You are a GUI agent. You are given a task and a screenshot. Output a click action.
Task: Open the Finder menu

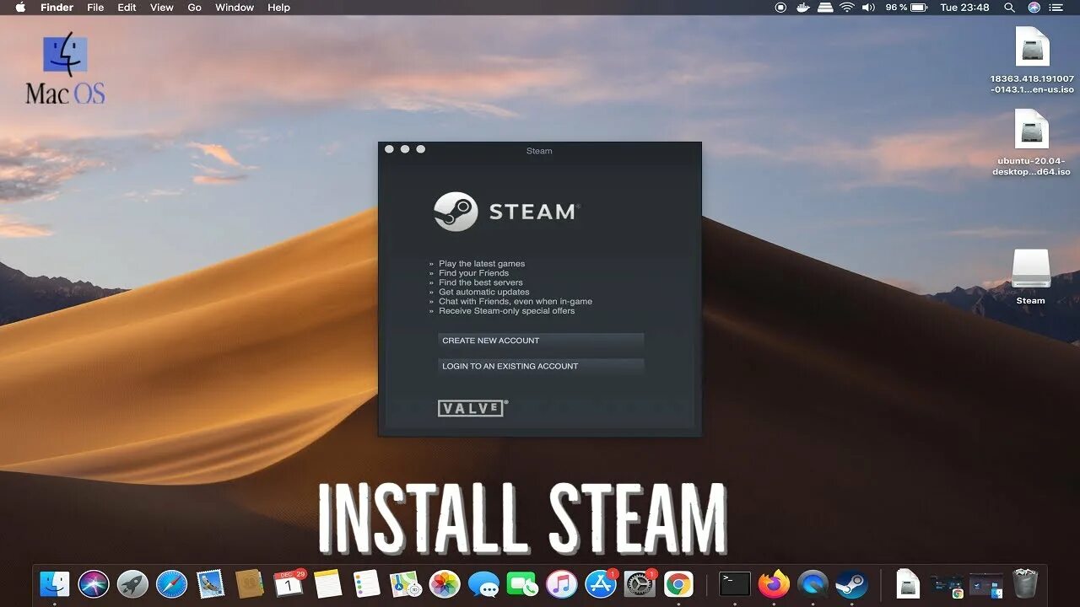coord(57,8)
